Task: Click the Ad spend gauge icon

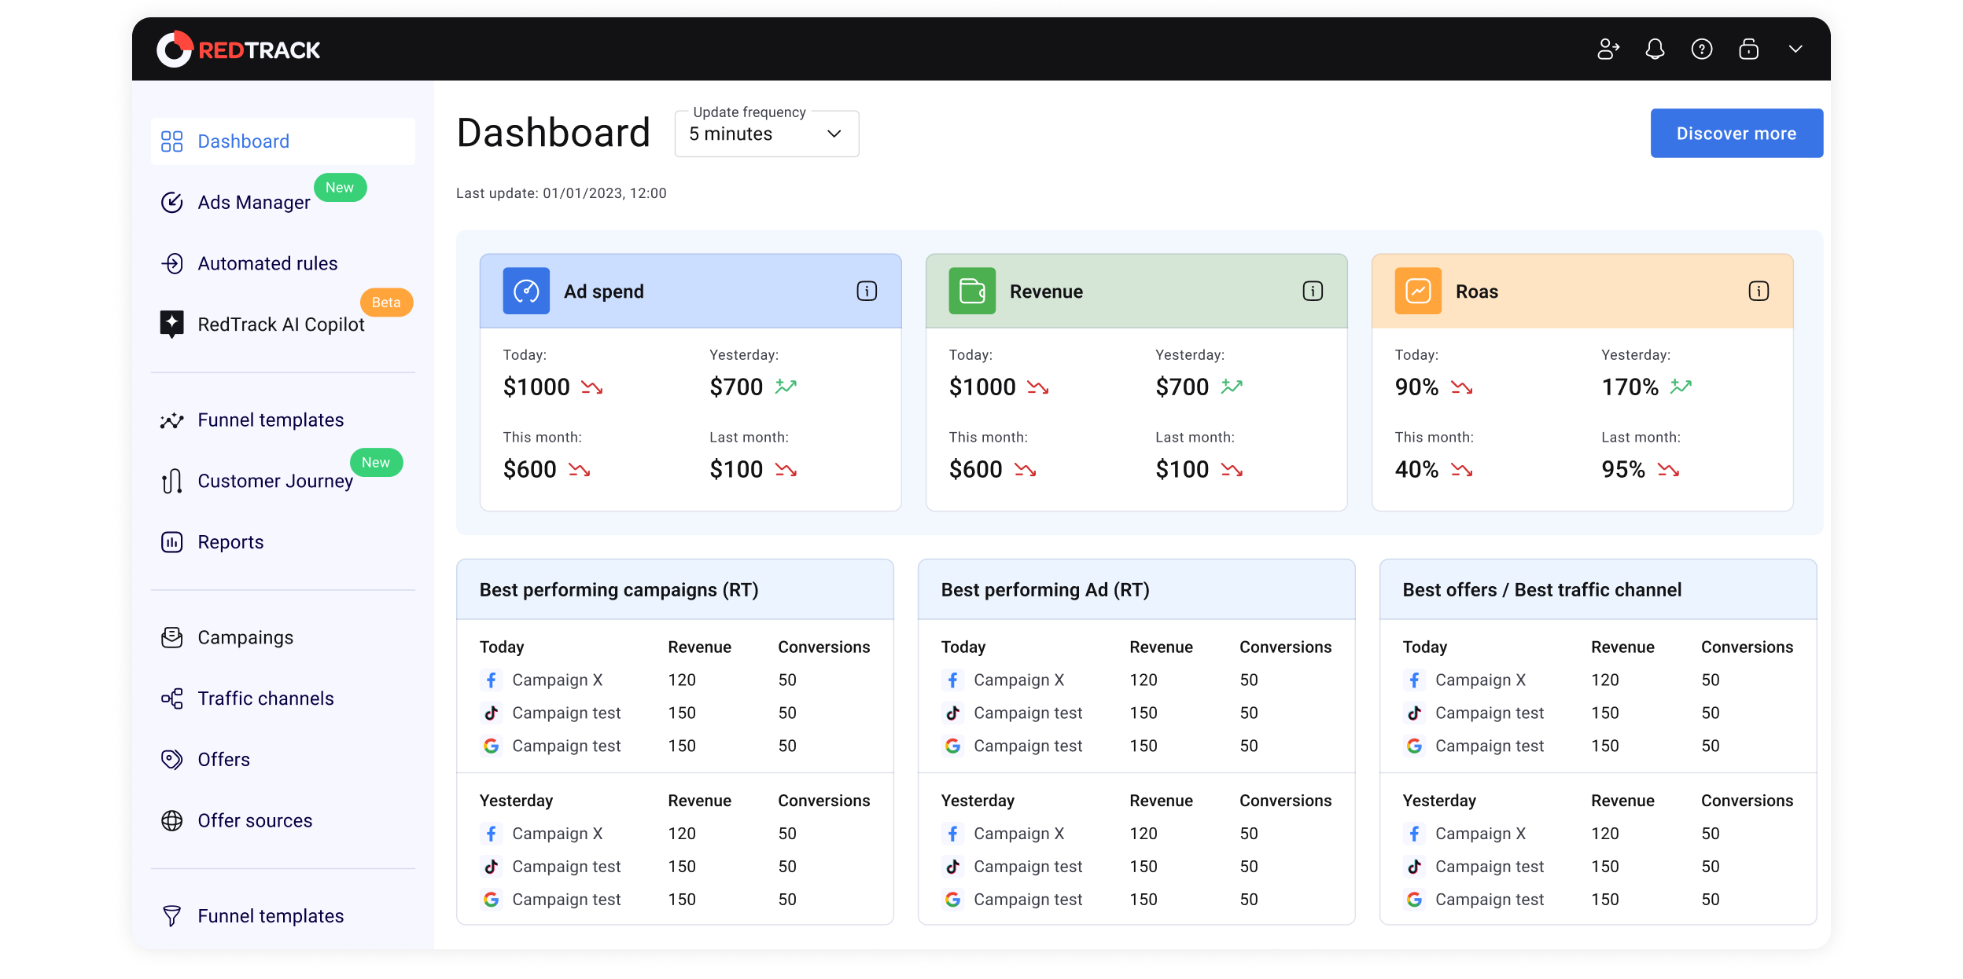Action: [x=526, y=291]
